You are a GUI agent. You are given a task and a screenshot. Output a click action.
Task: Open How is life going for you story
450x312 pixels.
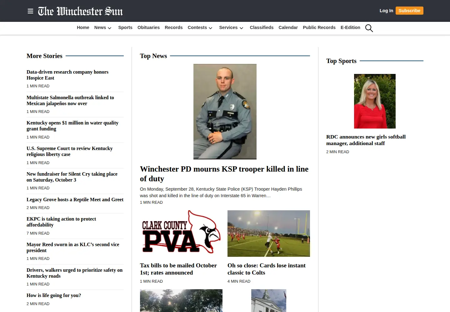pyautogui.click(x=54, y=295)
